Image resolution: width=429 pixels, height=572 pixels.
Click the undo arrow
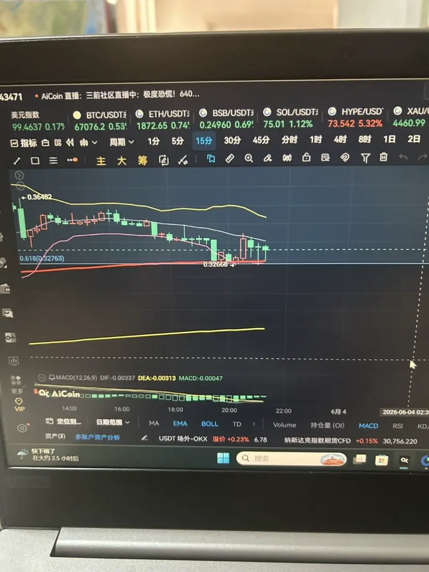pos(403,157)
